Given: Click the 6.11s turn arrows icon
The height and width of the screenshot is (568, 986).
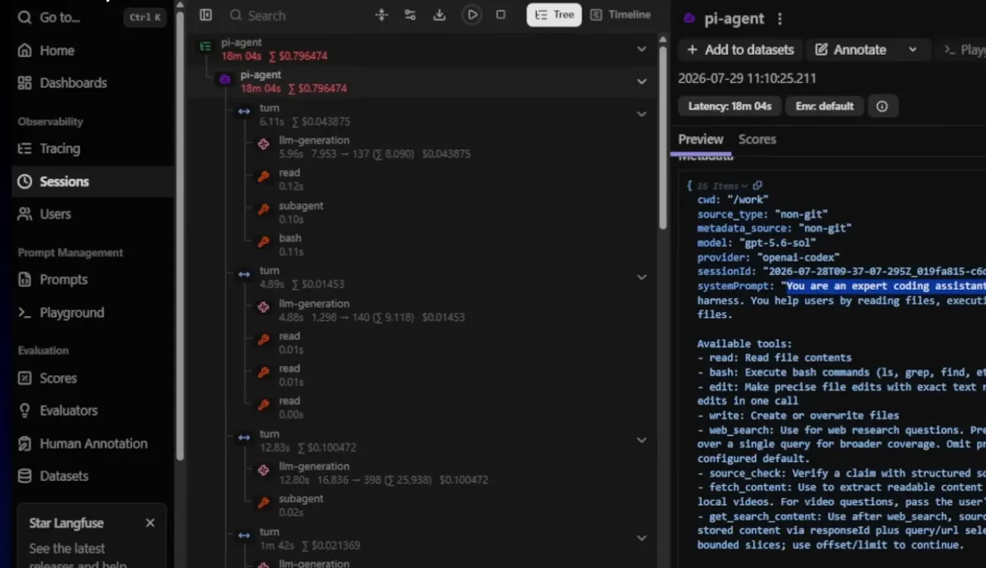Looking at the screenshot, I should point(244,112).
